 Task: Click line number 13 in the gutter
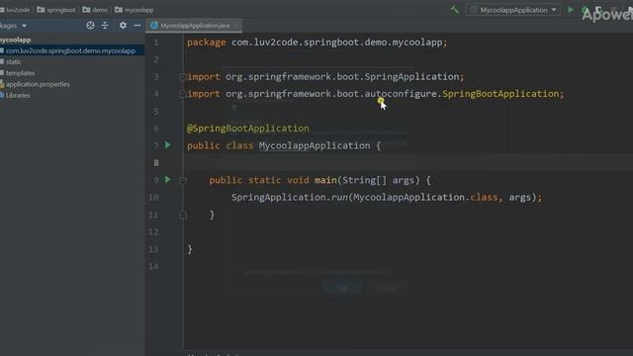click(153, 249)
